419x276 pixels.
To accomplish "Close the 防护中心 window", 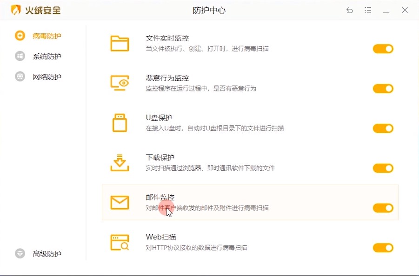I will pyautogui.click(x=405, y=10).
